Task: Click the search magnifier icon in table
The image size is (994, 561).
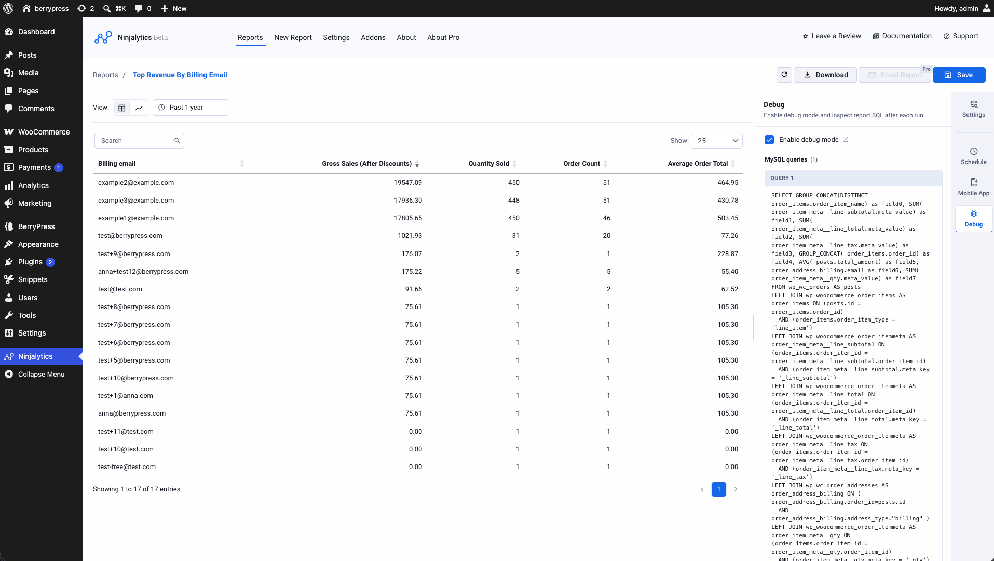Action: coord(177,140)
